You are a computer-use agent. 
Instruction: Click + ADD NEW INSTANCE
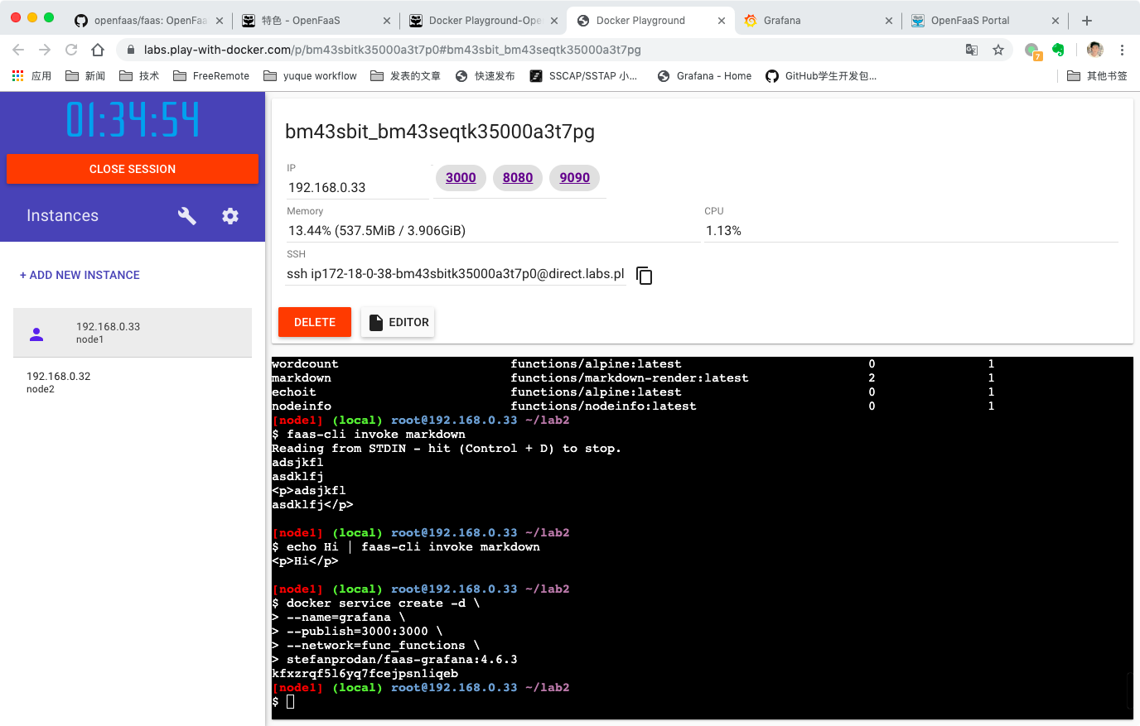click(x=80, y=275)
